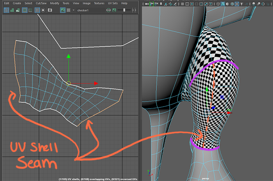Open the Textures menu
This screenshot has height=181, width=273.
(x=99, y=3)
